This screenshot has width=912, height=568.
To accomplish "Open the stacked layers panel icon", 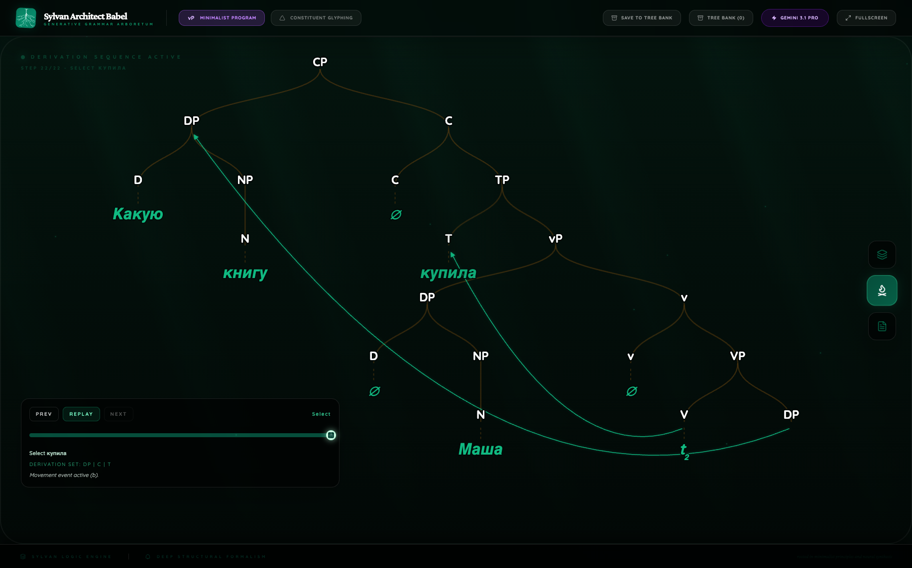I will (x=882, y=255).
